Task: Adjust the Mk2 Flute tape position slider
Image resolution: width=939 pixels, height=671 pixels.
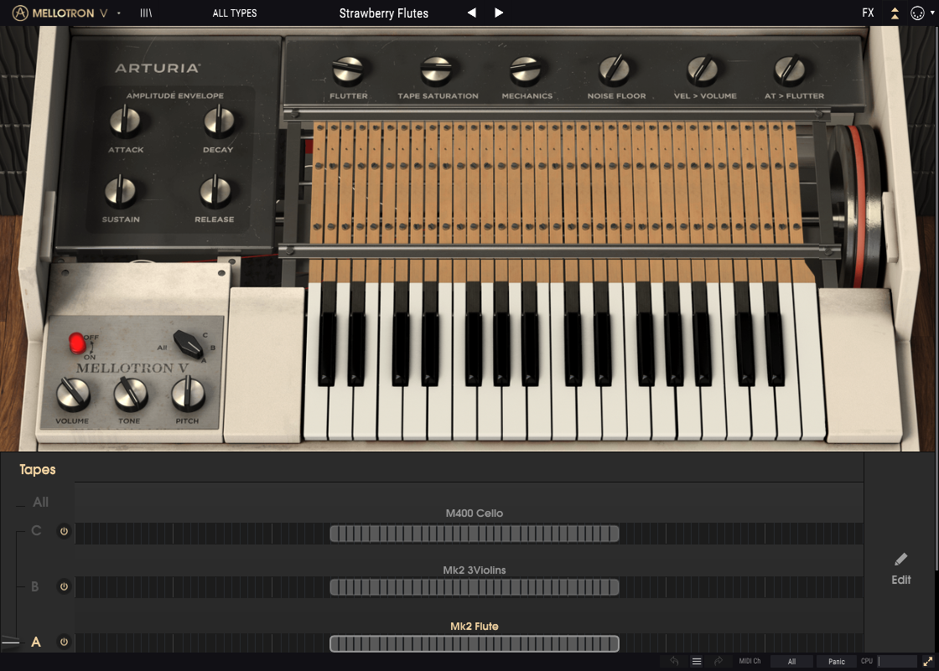Action: [474, 643]
